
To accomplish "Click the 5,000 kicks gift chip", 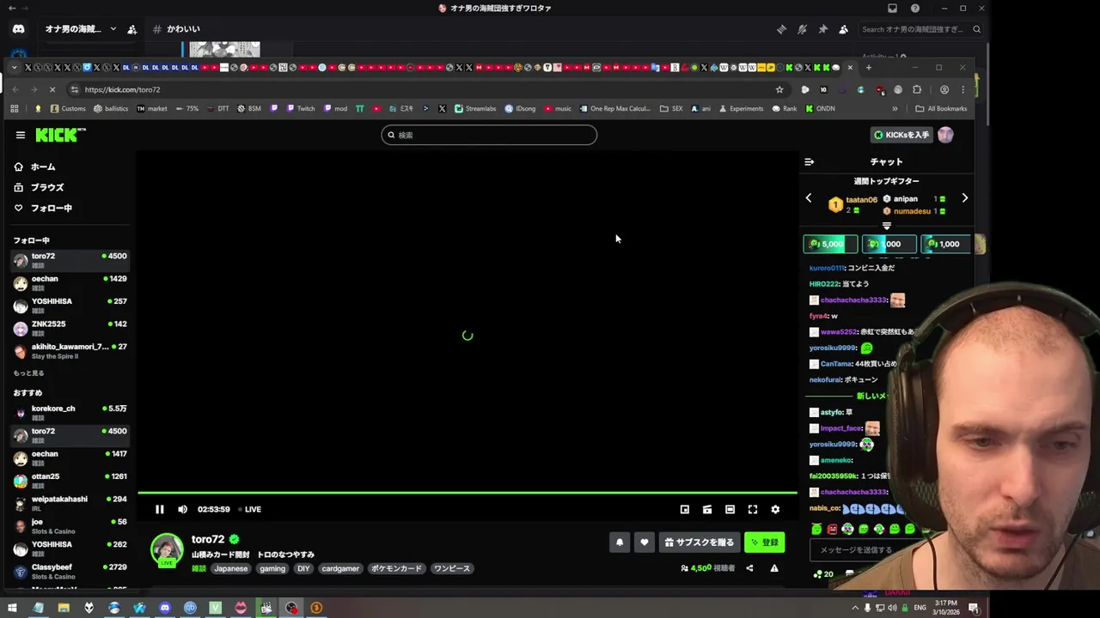I will click(830, 244).
